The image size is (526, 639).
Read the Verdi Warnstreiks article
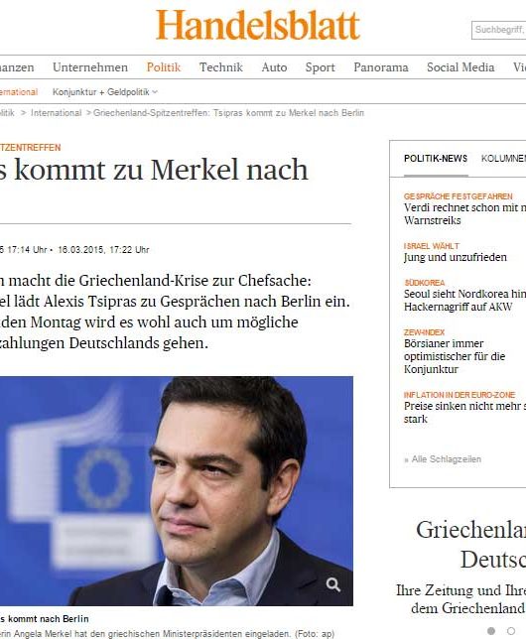464,214
